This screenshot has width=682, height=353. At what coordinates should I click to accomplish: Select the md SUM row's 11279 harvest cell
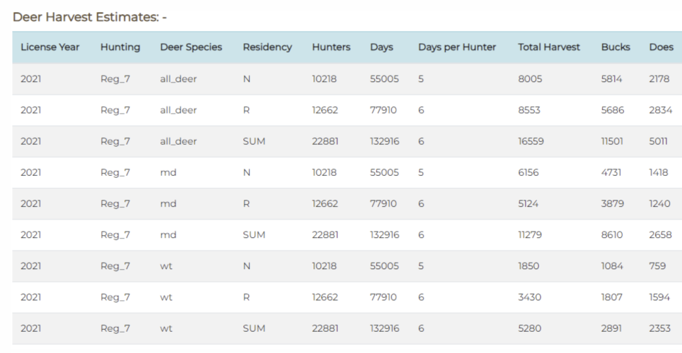point(530,235)
